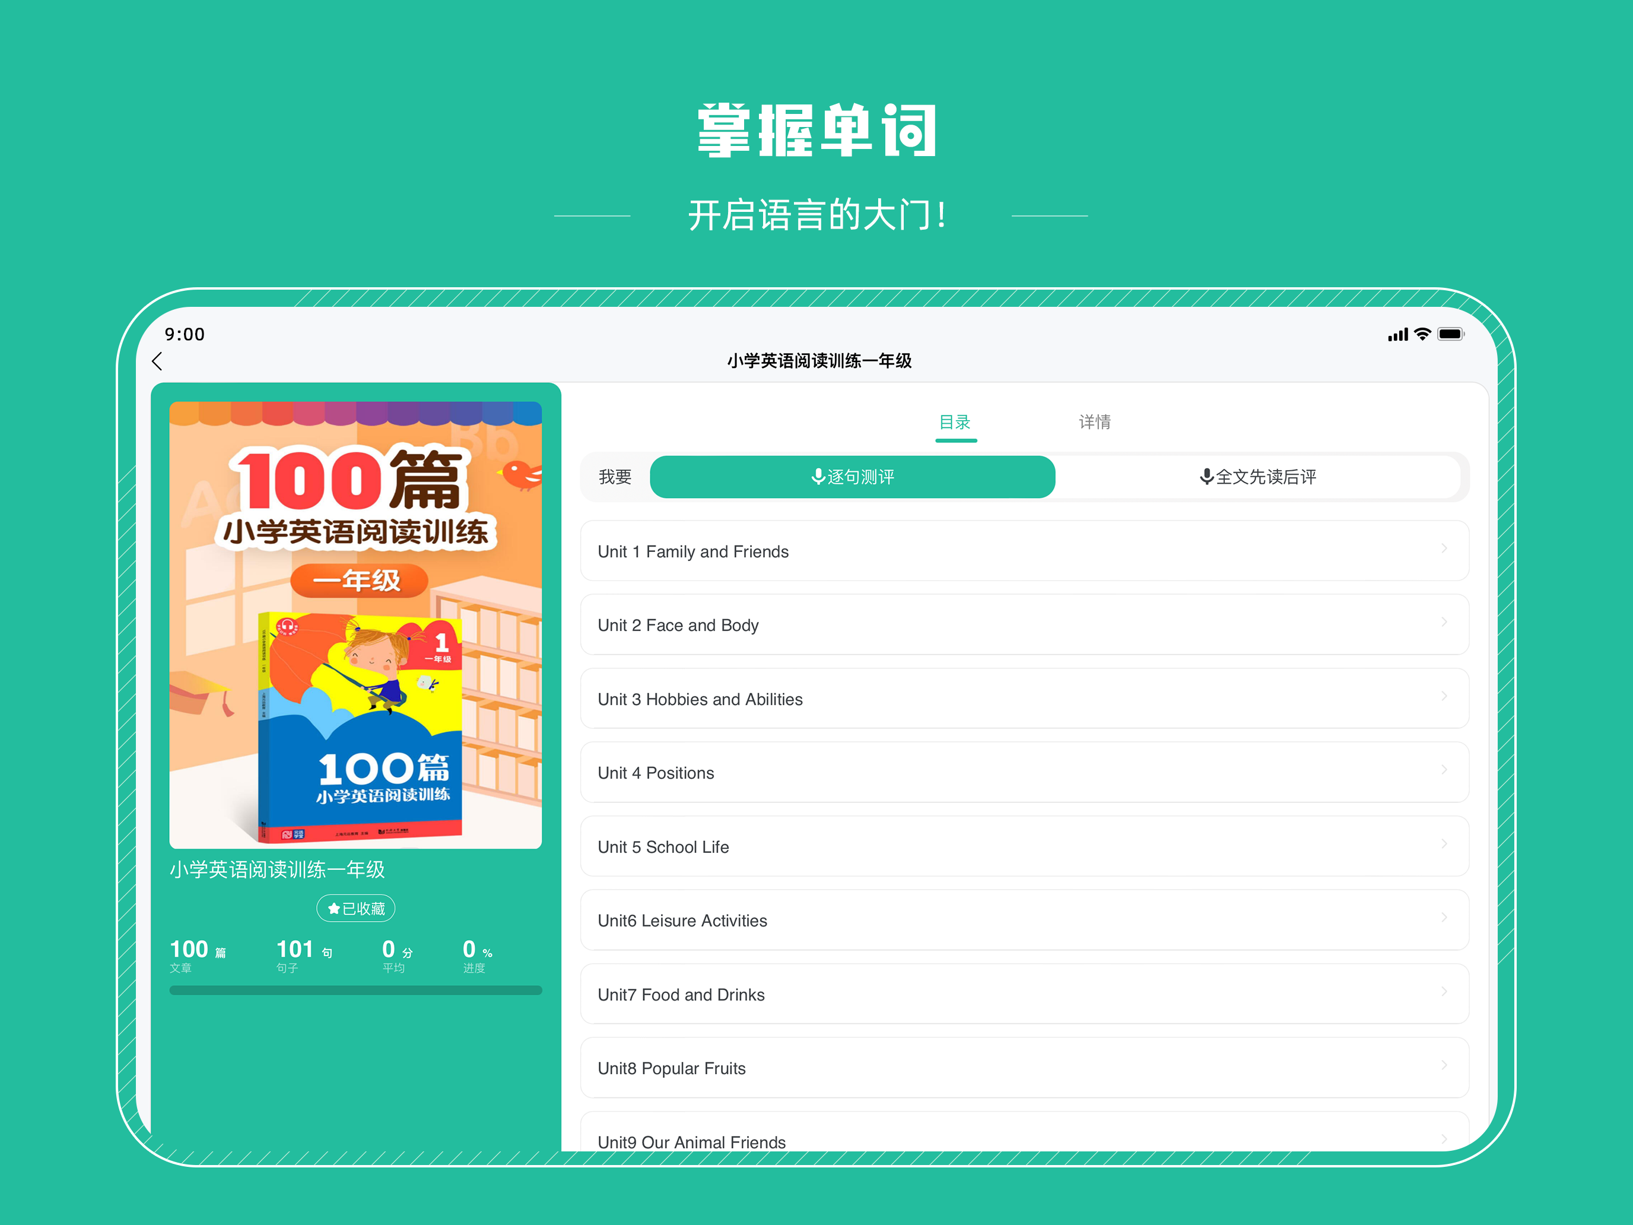The width and height of the screenshot is (1633, 1225).
Task: Expand Unit 4 Positions chevron
Action: [1444, 769]
